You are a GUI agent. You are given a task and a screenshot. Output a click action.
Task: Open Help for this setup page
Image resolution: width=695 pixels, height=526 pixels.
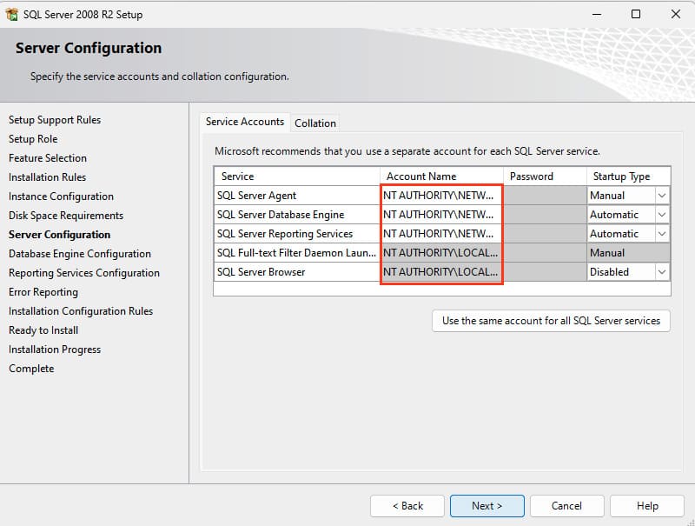point(646,505)
